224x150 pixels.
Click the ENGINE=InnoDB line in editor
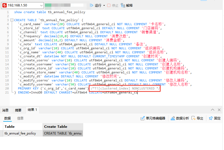(x=76, y=92)
